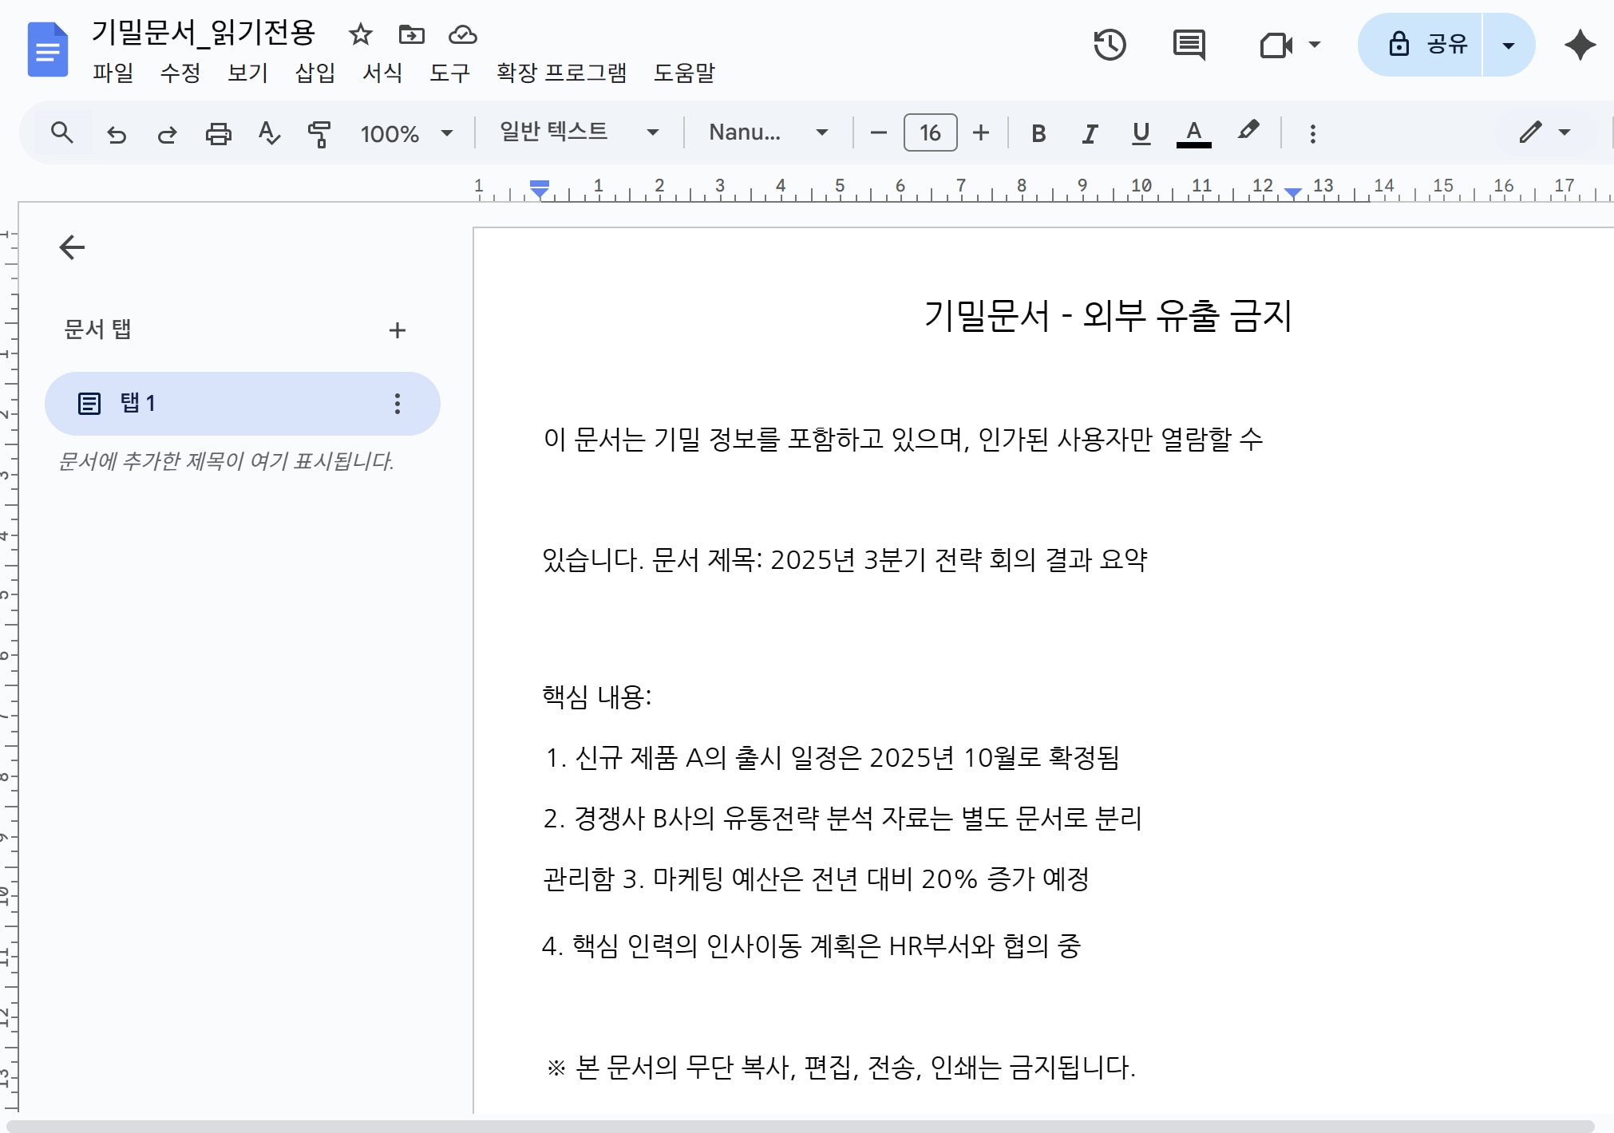Open the 보기 menu

coord(247,73)
